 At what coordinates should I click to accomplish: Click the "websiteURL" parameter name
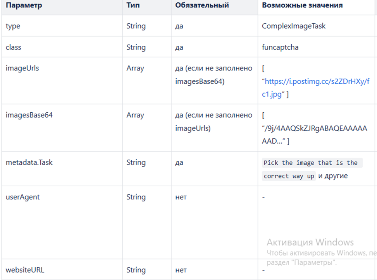[25, 270]
